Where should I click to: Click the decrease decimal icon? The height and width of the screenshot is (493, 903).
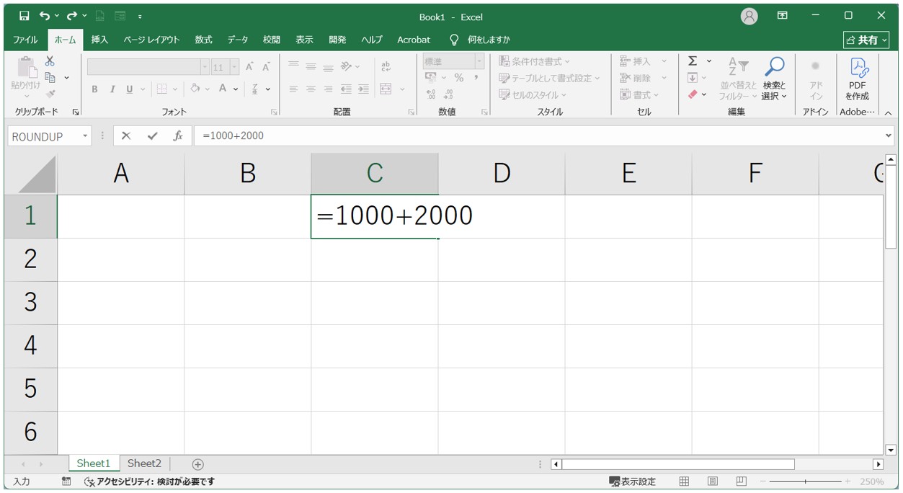(x=448, y=94)
